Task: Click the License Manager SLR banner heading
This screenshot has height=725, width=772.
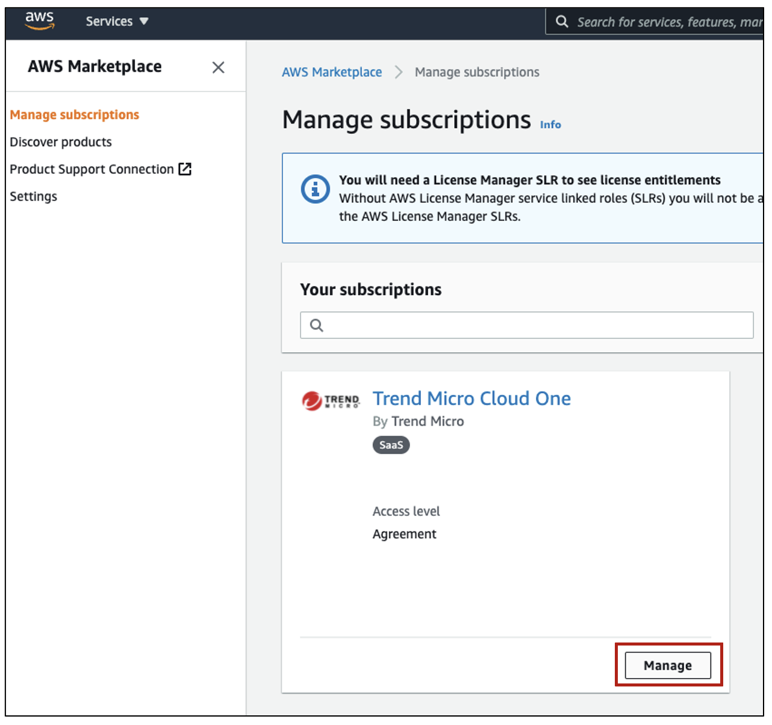Action: [x=530, y=180]
